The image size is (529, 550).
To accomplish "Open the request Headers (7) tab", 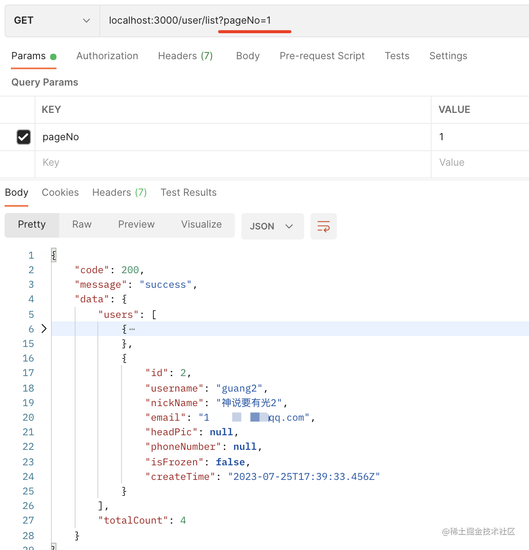I will point(185,56).
